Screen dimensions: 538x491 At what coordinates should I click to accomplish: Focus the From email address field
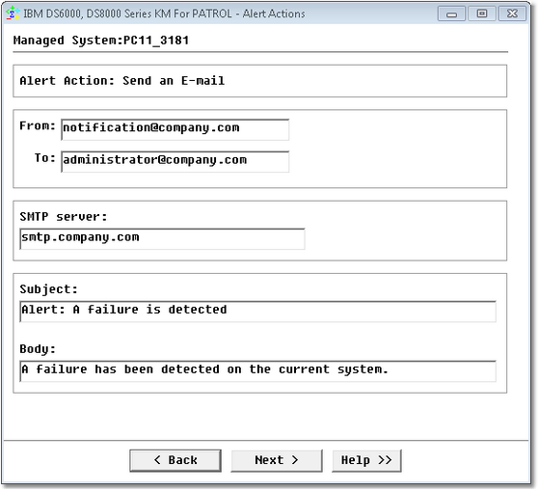pyautogui.click(x=175, y=129)
